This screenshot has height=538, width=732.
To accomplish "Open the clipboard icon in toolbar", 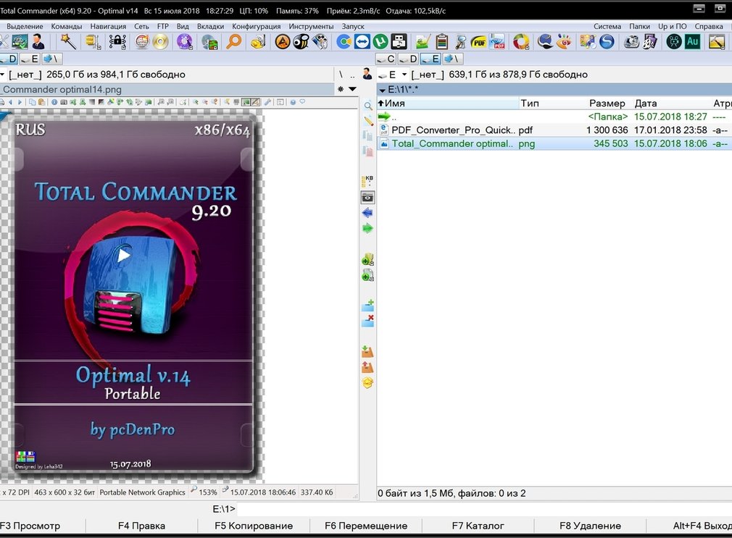I will tap(441, 42).
